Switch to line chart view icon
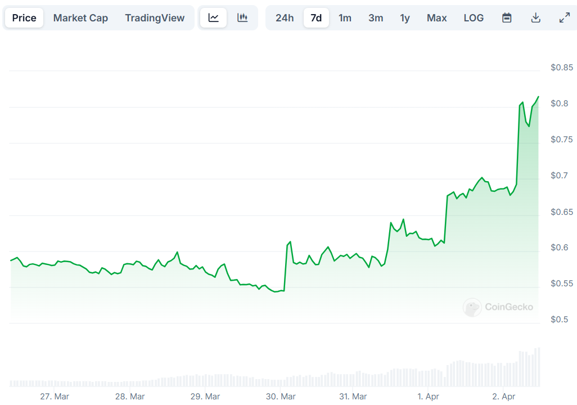The image size is (577, 405). click(x=214, y=17)
